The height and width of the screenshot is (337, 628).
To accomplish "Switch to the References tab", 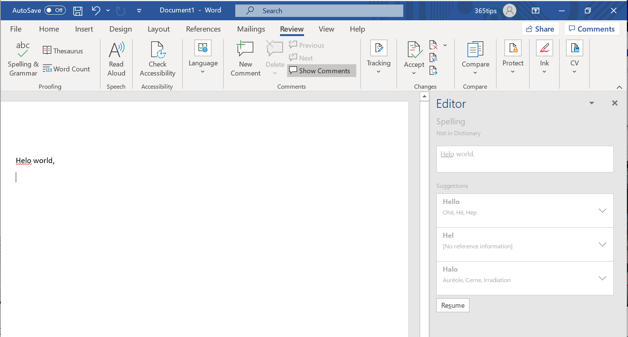I will click(x=203, y=29).
